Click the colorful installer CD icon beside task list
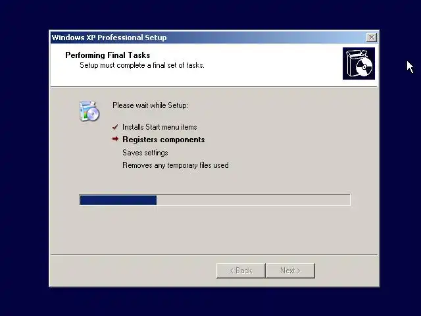The image size is (421, 316). 89,111
